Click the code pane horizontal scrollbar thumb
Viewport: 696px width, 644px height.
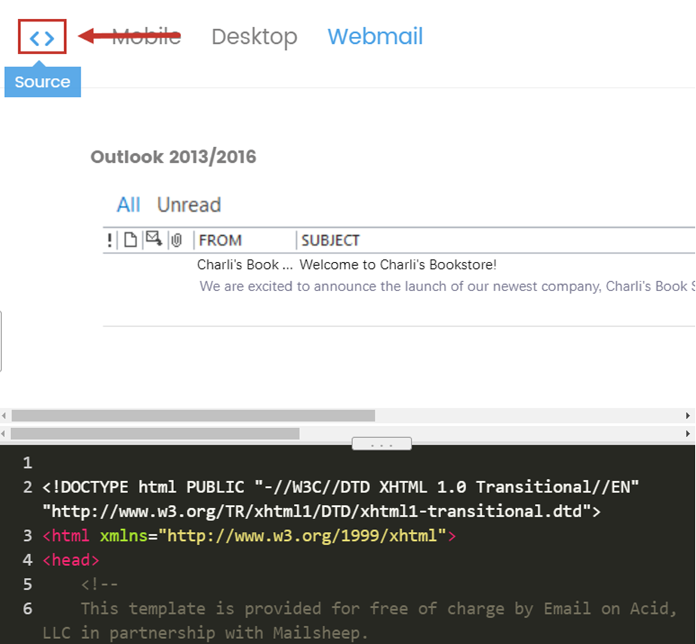pyautogui.click(x=155, y=434)
